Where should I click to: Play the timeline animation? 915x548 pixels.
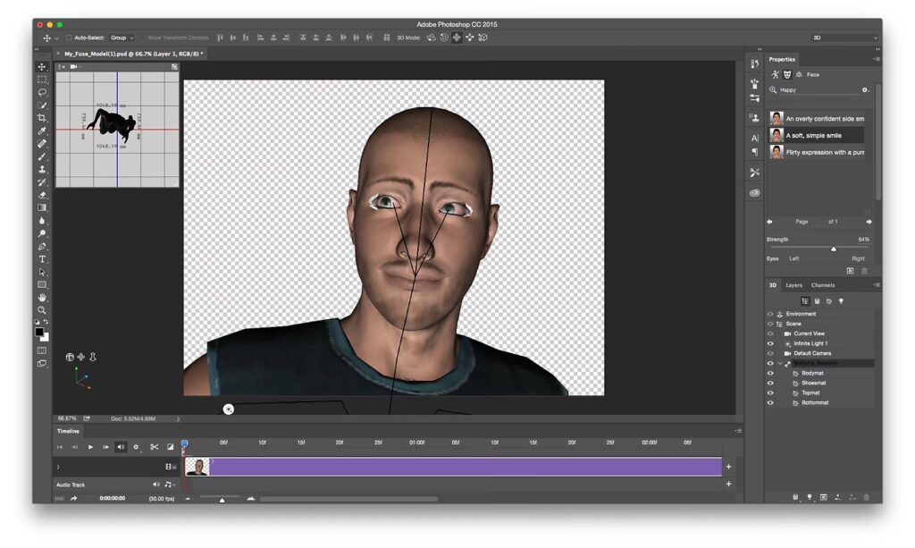click(90, 447)
